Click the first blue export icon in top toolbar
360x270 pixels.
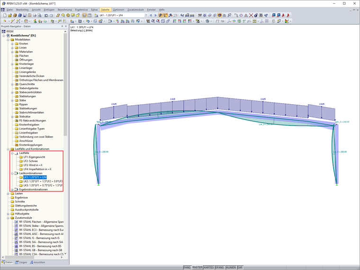274,15
